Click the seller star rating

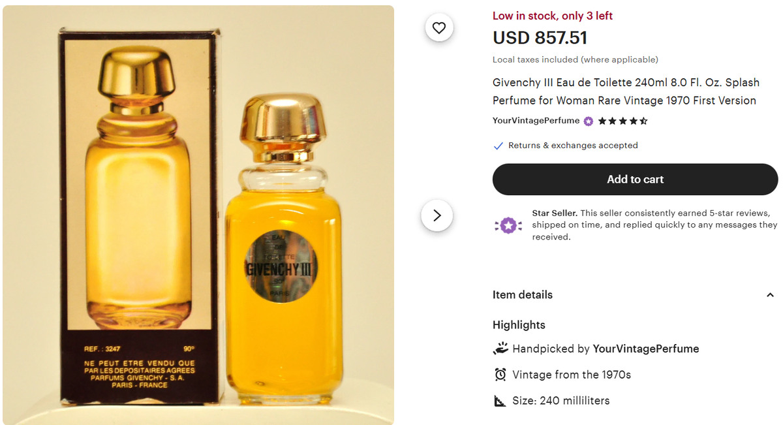(623, 121)
